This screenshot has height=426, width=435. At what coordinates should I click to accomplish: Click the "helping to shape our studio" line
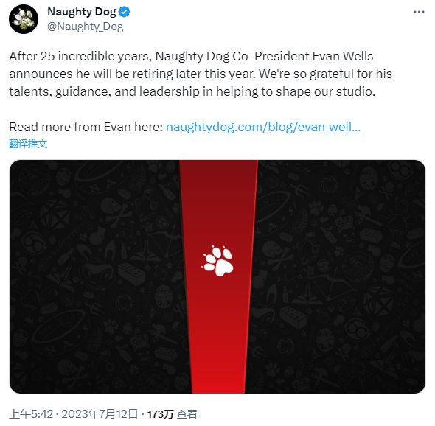click(x=296, y=91)
